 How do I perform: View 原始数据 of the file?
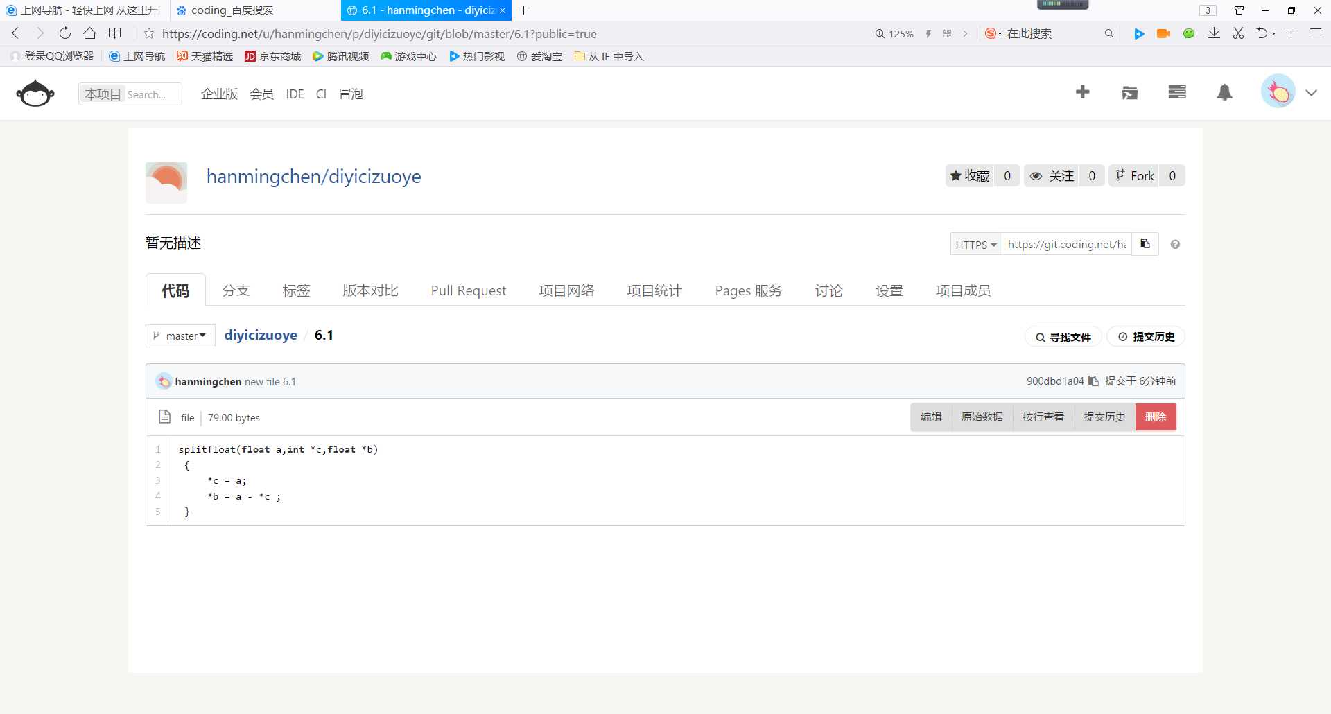[982, 417]
